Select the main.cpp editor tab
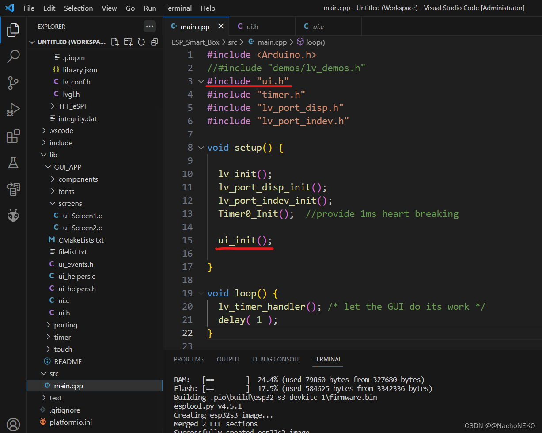This screenshot has width=542, height=433. pos(195,27)
